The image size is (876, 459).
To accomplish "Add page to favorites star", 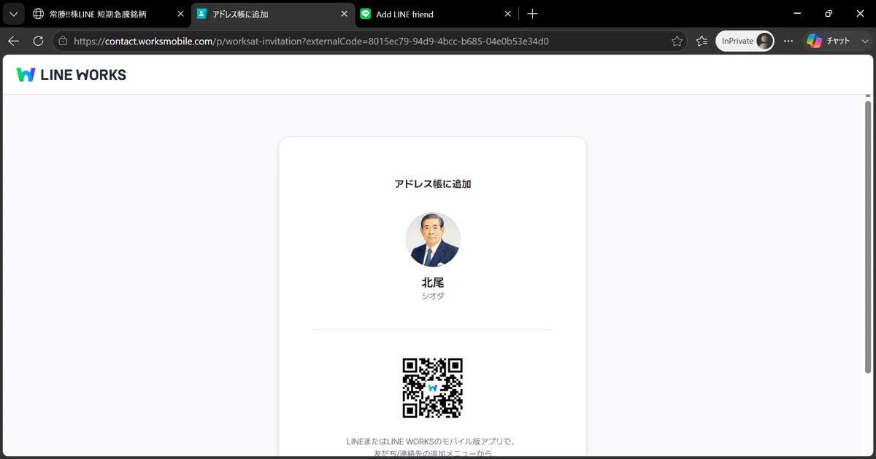I will [677, 42].
